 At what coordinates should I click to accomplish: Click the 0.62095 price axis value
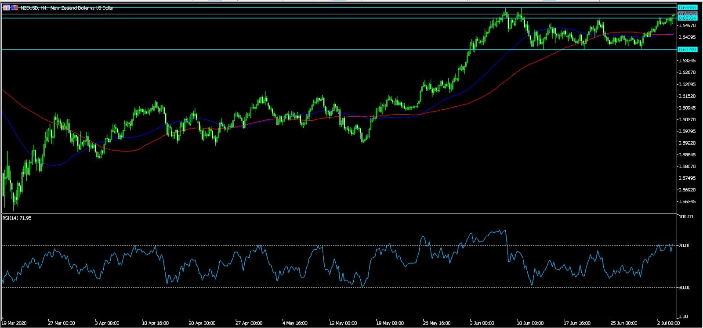tap(687, 84)
